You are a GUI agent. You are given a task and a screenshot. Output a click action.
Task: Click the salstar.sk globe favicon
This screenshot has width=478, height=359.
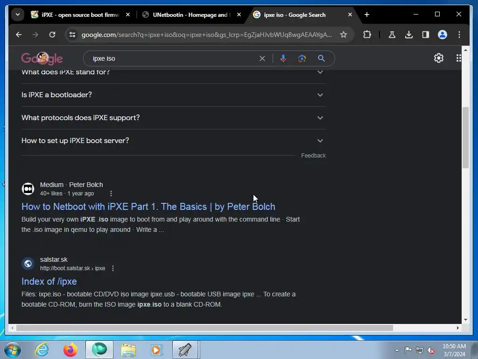28,264
